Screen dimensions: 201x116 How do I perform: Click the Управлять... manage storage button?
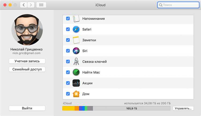[x=183, y=108]
